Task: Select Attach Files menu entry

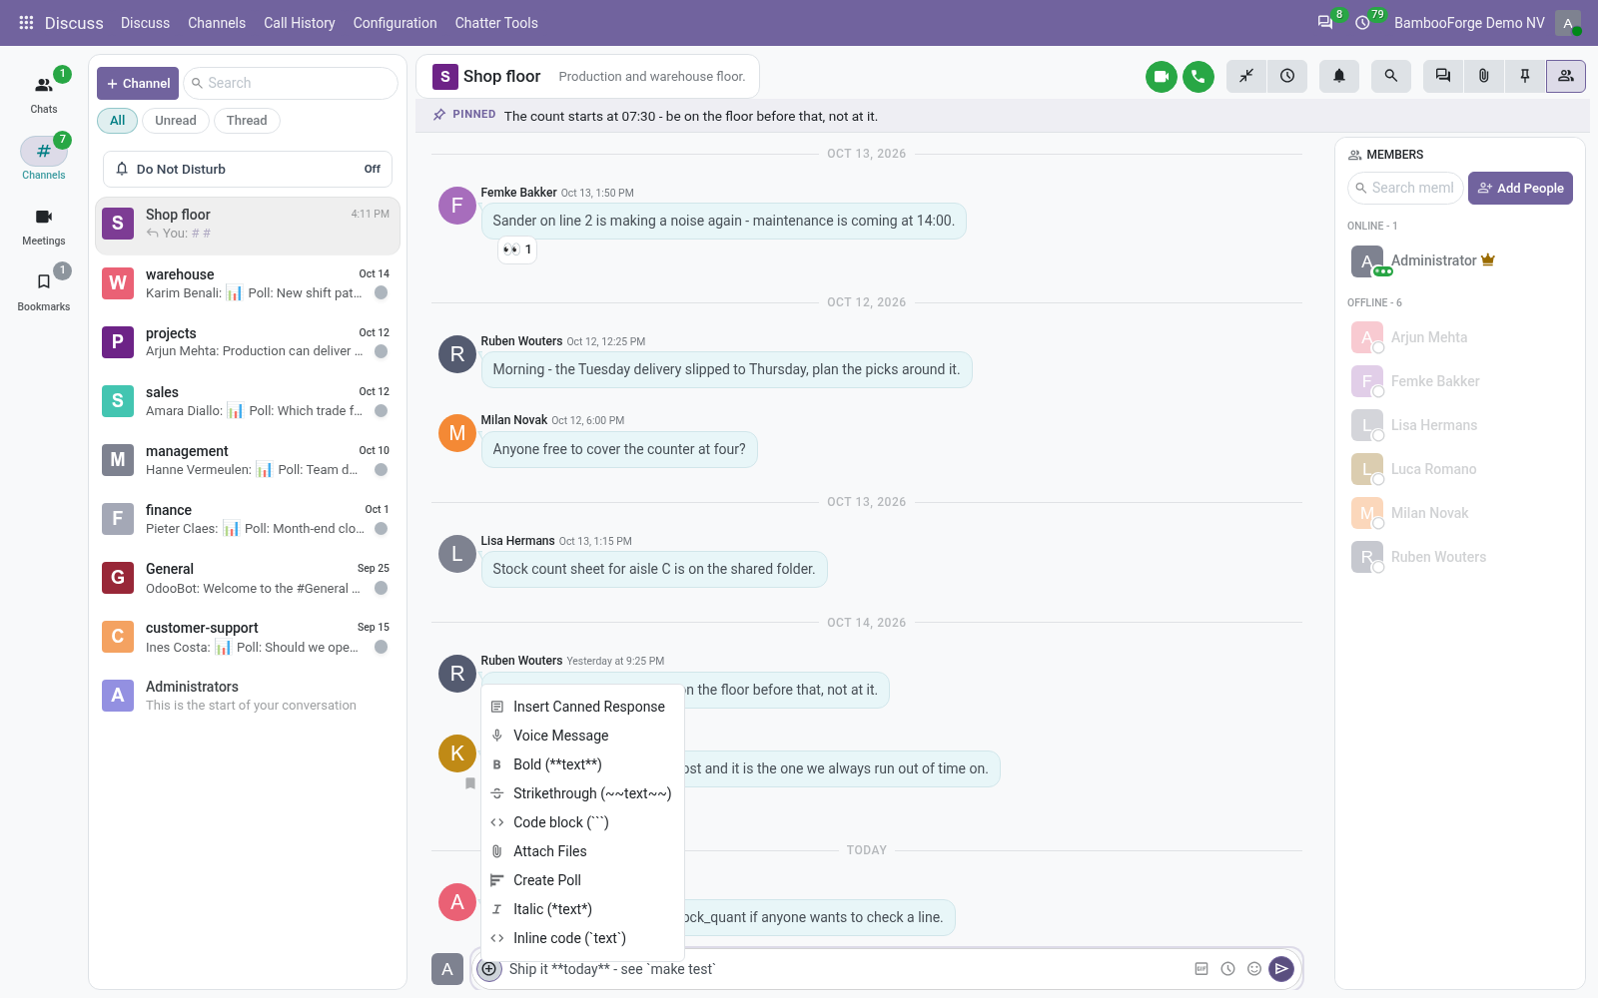Action: 583,851
